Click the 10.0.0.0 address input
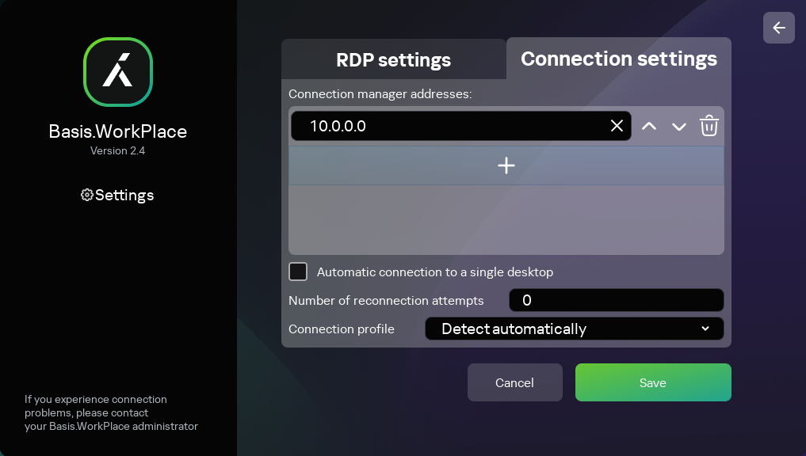Image resolution: width=806 pixels, height=456 pixels. click(x=444, y=125)
